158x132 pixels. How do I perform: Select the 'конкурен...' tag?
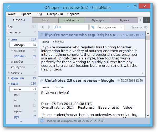pyautogui.click(x=21, y=67)
